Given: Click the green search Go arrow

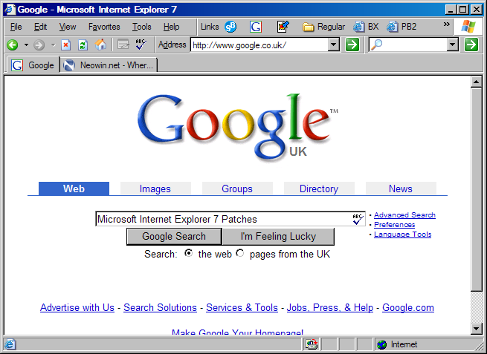Looking at the screenshot, I should pyautogui.click(x=471, y=45).
